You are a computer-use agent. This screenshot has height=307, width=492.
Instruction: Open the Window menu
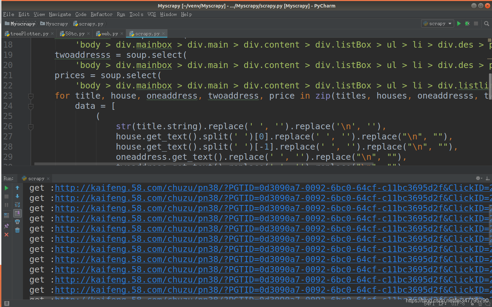168,14
